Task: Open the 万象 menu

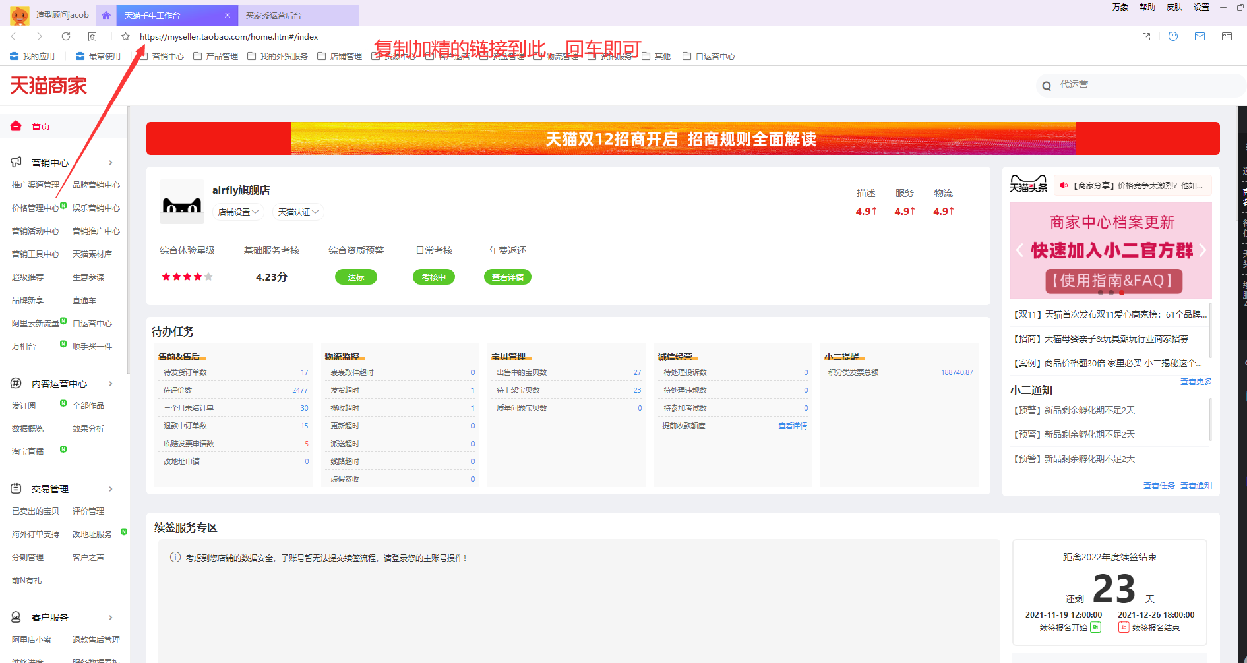Action: (1120, 7)
